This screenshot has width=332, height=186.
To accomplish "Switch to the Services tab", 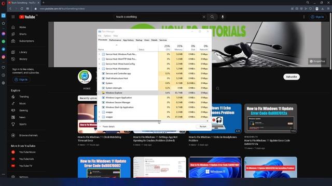I will tap(163, 40).
